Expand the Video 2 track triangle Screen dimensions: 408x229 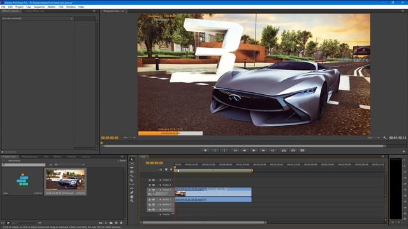point(160,185)
